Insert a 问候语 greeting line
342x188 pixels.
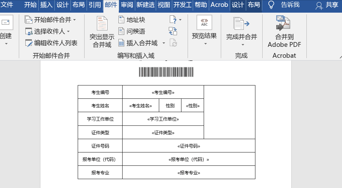tap(132, 31)
